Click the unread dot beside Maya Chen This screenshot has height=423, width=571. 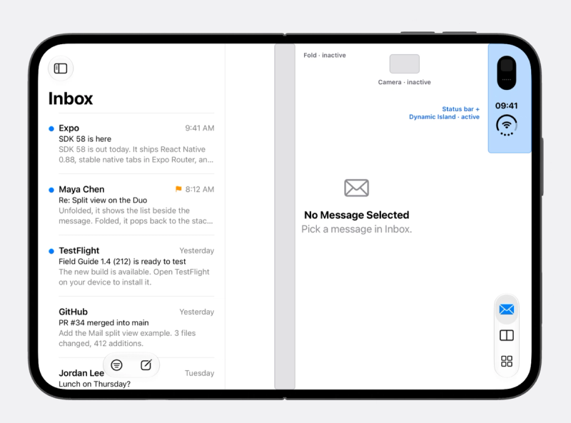pos(51,190)
